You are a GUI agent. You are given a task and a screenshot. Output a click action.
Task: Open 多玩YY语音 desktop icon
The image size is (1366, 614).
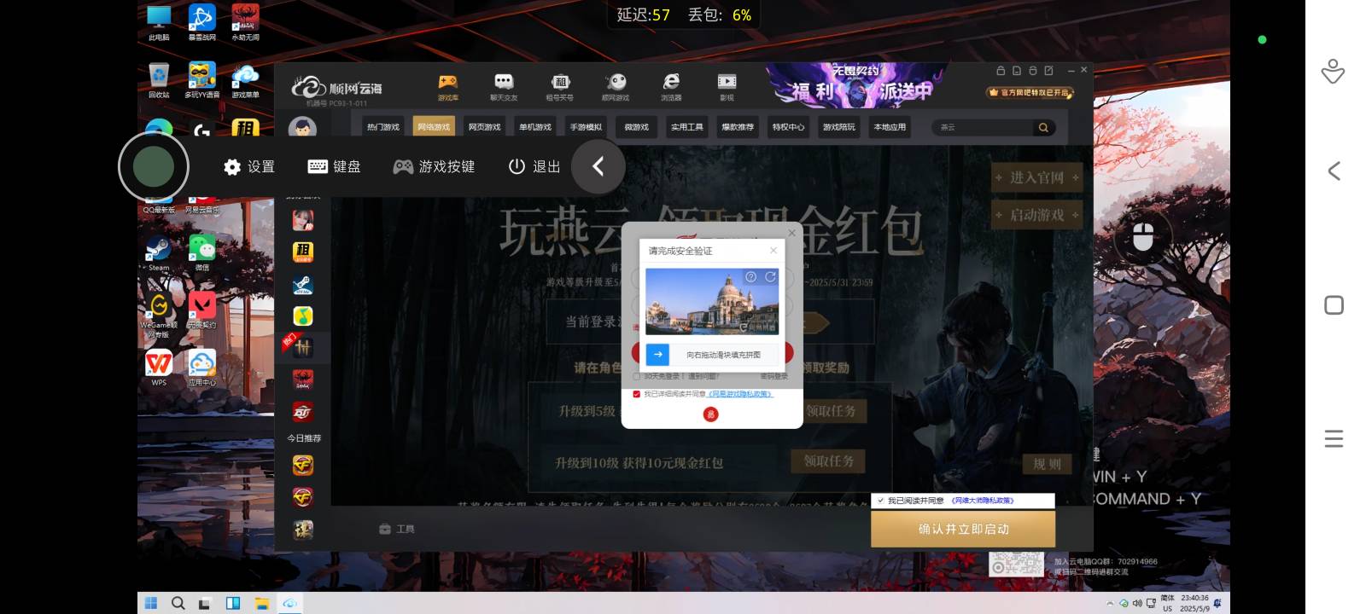click(201, 80)
